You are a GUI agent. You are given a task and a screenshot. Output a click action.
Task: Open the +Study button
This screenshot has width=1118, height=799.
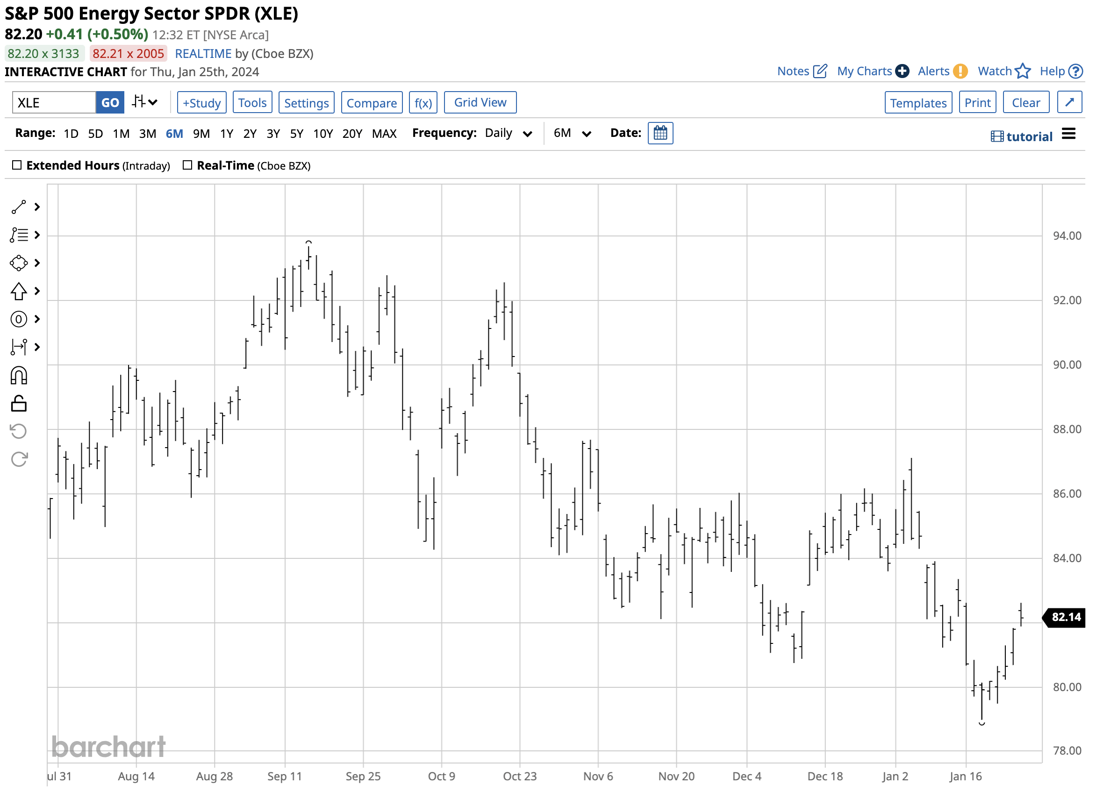point(202,102)
